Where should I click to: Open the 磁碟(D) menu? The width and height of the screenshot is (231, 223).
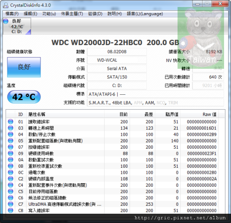[x=95, y=14]
